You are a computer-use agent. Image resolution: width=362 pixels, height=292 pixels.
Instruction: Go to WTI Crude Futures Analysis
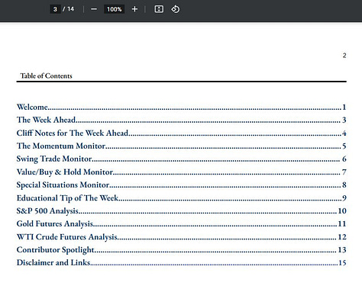click(181, 237)
